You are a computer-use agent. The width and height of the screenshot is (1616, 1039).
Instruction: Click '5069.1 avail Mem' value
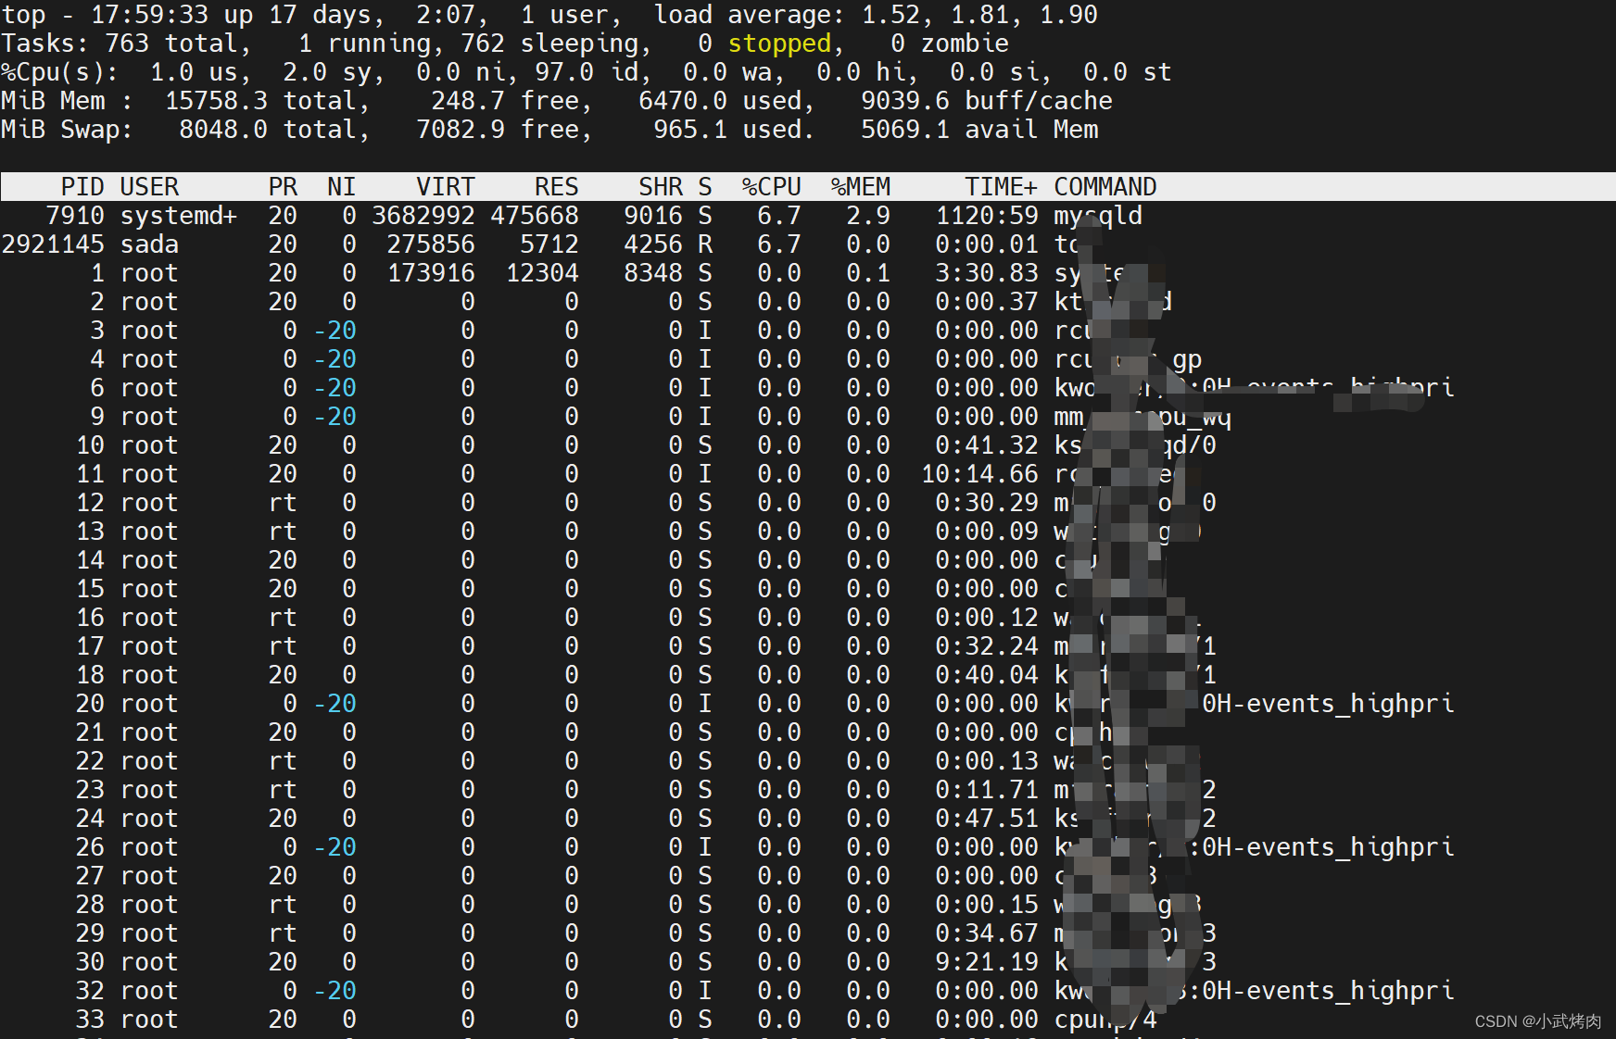[979, 130]
